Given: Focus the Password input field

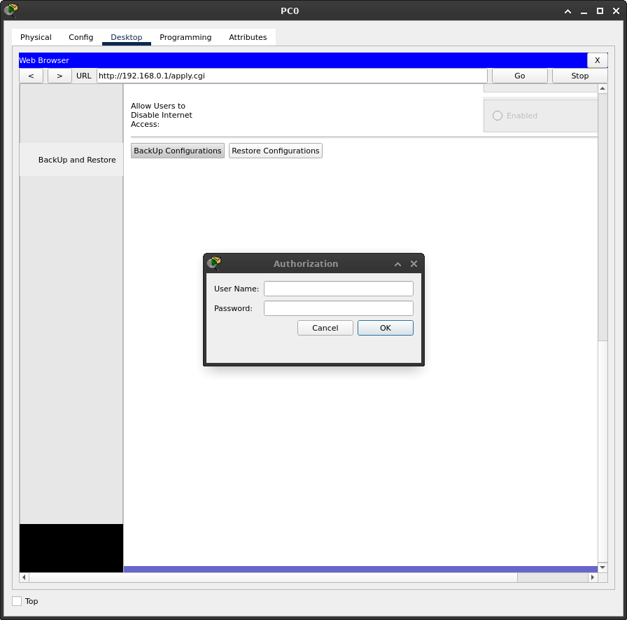Looking at the screenshot, I should click(x=338, y=308).
